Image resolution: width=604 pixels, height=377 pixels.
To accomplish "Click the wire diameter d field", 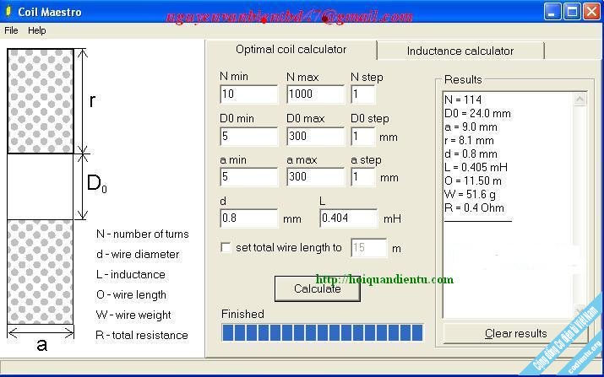I will [249, 218].
